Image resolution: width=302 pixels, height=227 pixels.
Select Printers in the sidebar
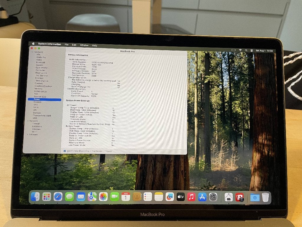pyautogui.click(x=37, y=102)
